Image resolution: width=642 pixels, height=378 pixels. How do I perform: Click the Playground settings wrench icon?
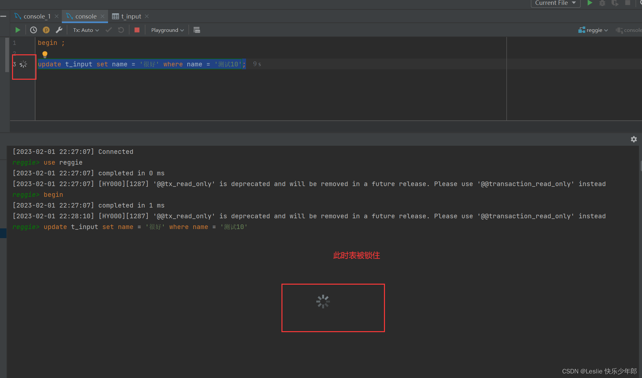[59, 30]
